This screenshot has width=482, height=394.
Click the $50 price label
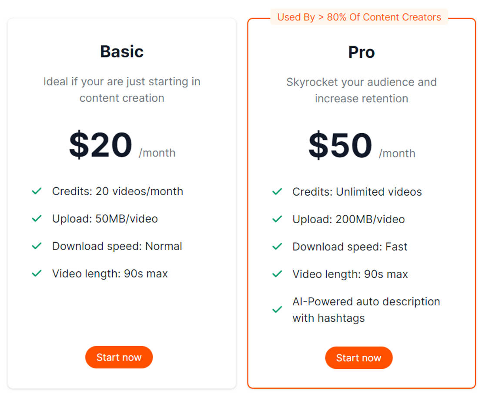[x=341, y=146]
